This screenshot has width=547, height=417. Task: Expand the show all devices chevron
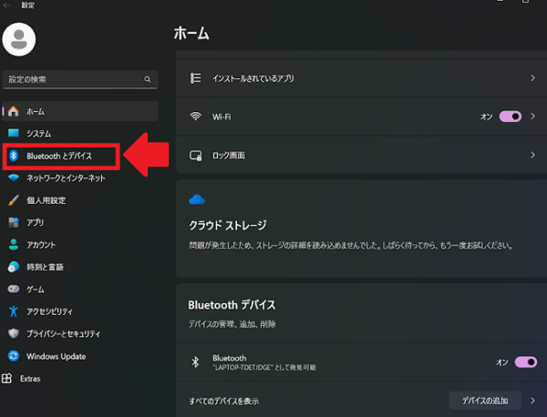[532, 401]
